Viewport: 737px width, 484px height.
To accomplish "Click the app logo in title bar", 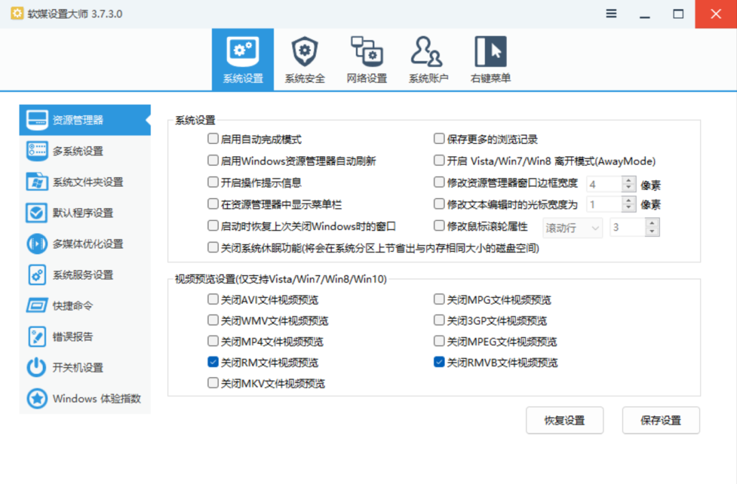I will tap(17, 14).
